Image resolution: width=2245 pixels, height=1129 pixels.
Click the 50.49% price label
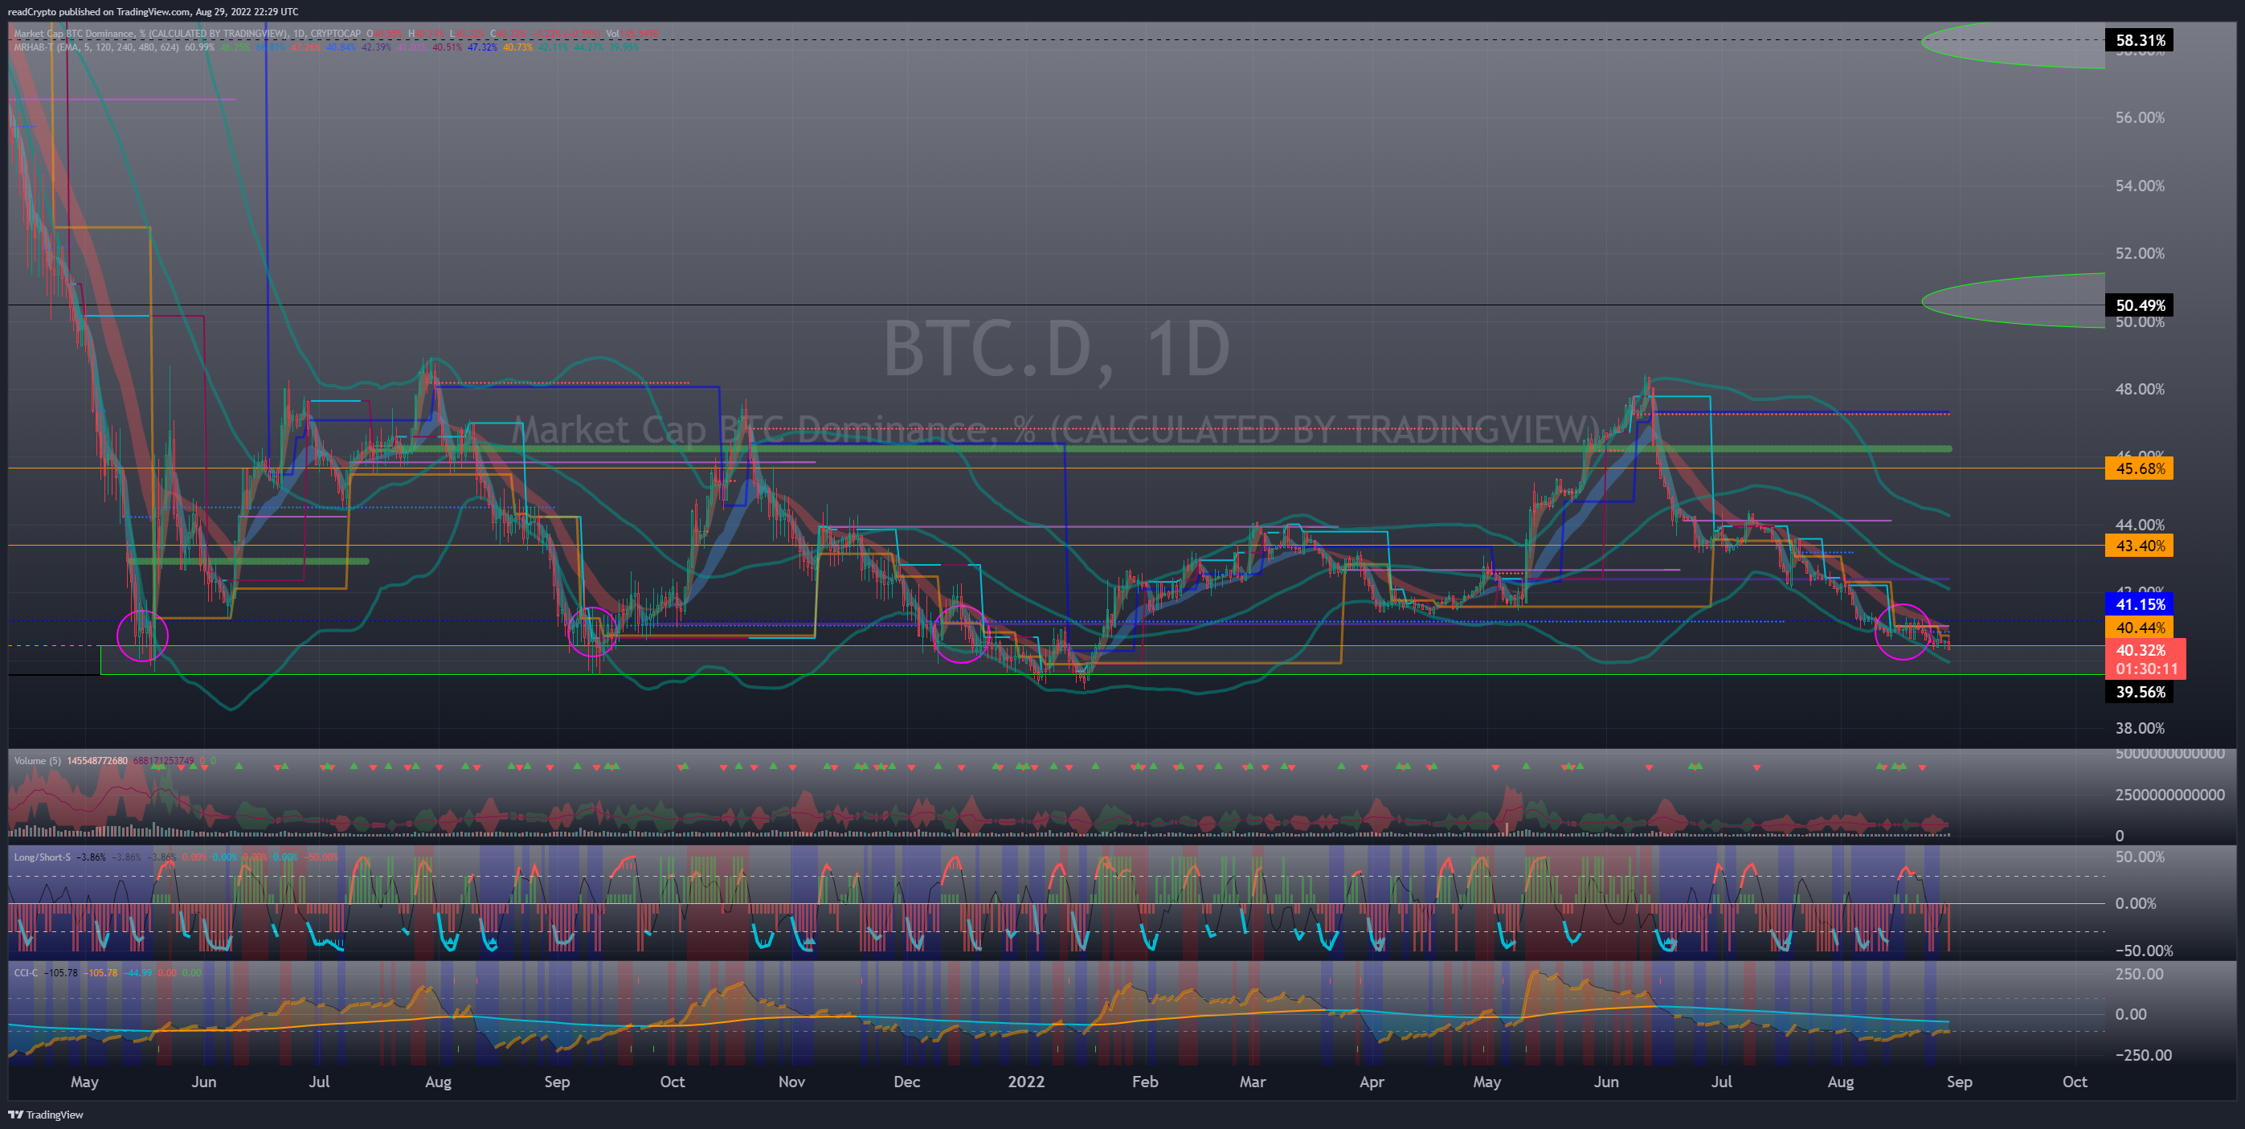point(2140,305)
